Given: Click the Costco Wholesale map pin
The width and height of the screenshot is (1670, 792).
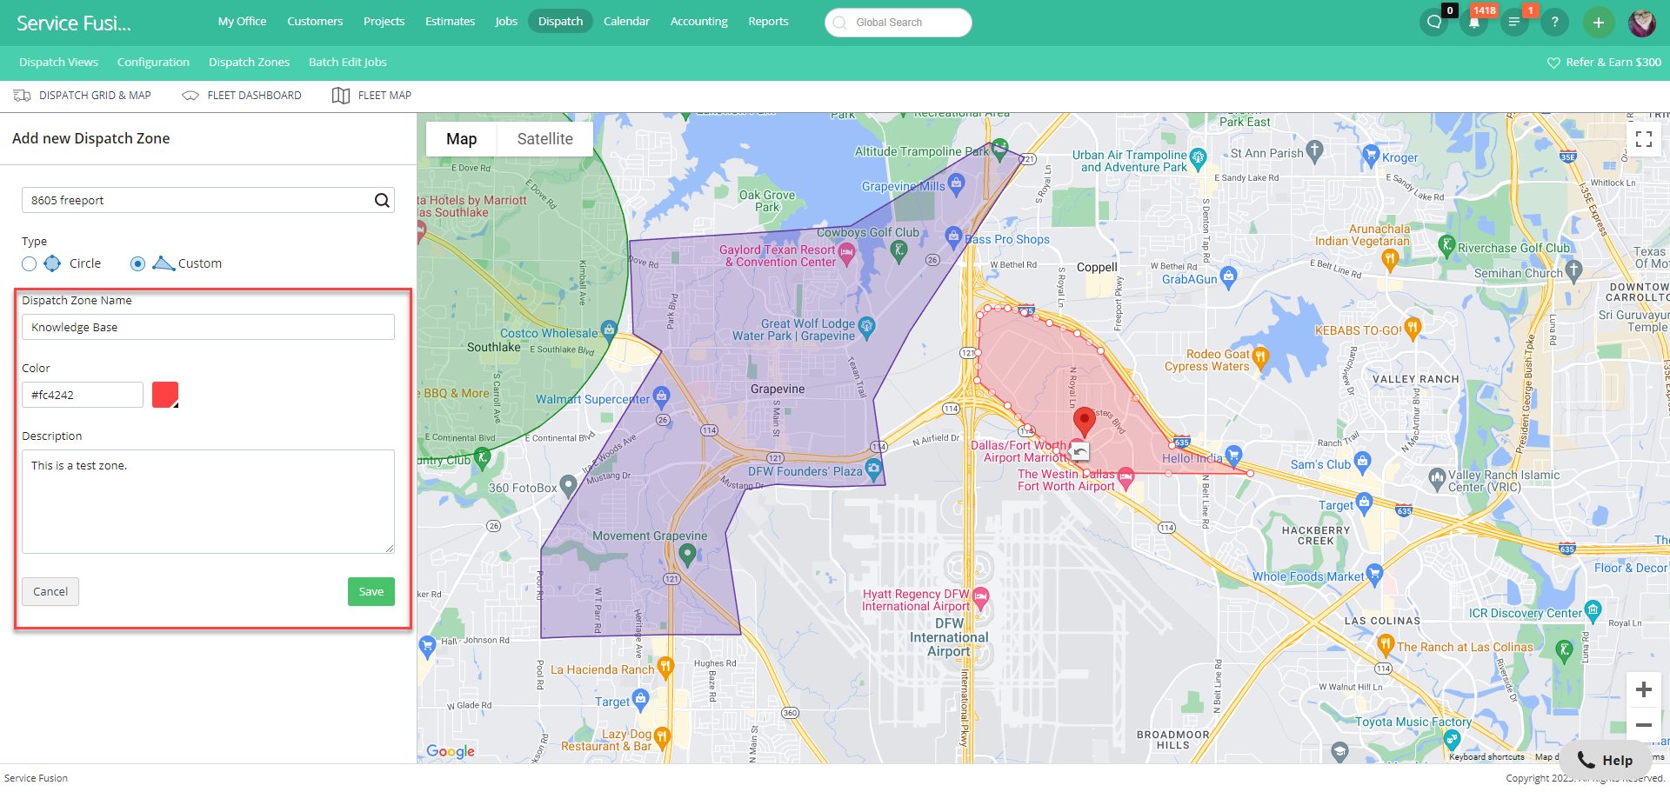Looking at the screenshot, I should tap(609, 329).
